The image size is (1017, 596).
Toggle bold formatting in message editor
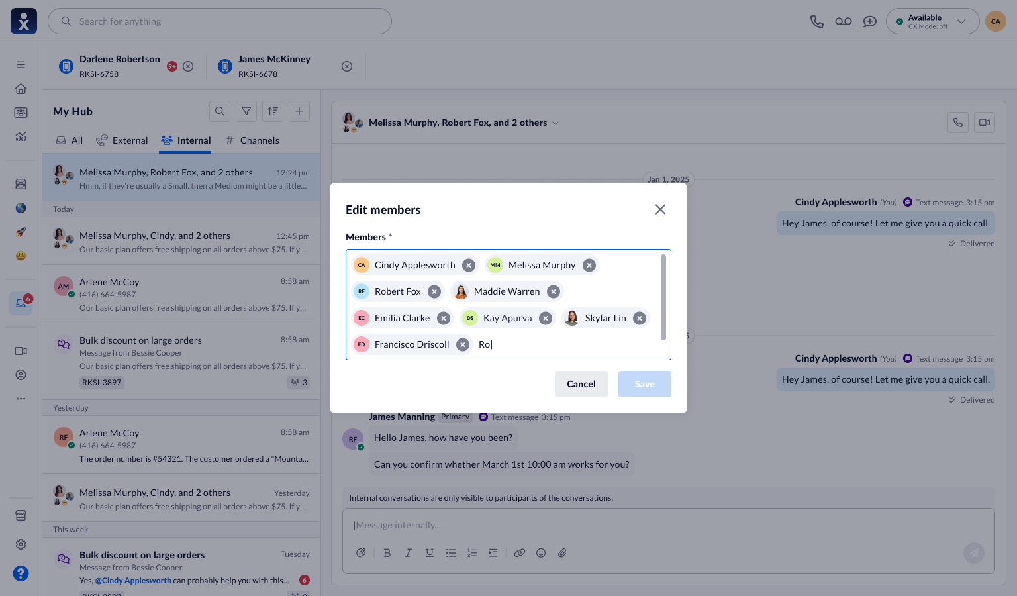(x=387, y=553)
